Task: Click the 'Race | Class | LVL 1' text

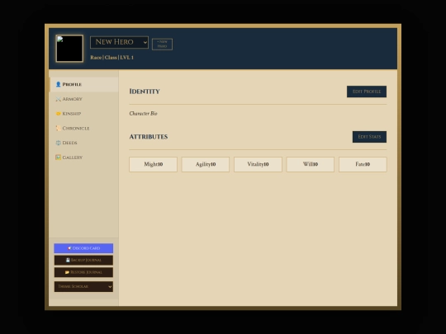Action: [x=111, y=58]
